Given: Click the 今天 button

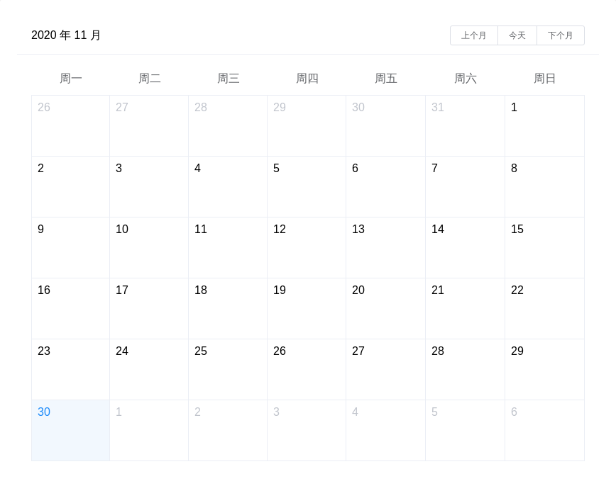Looking at the screenshot, I should coord(517,35).
